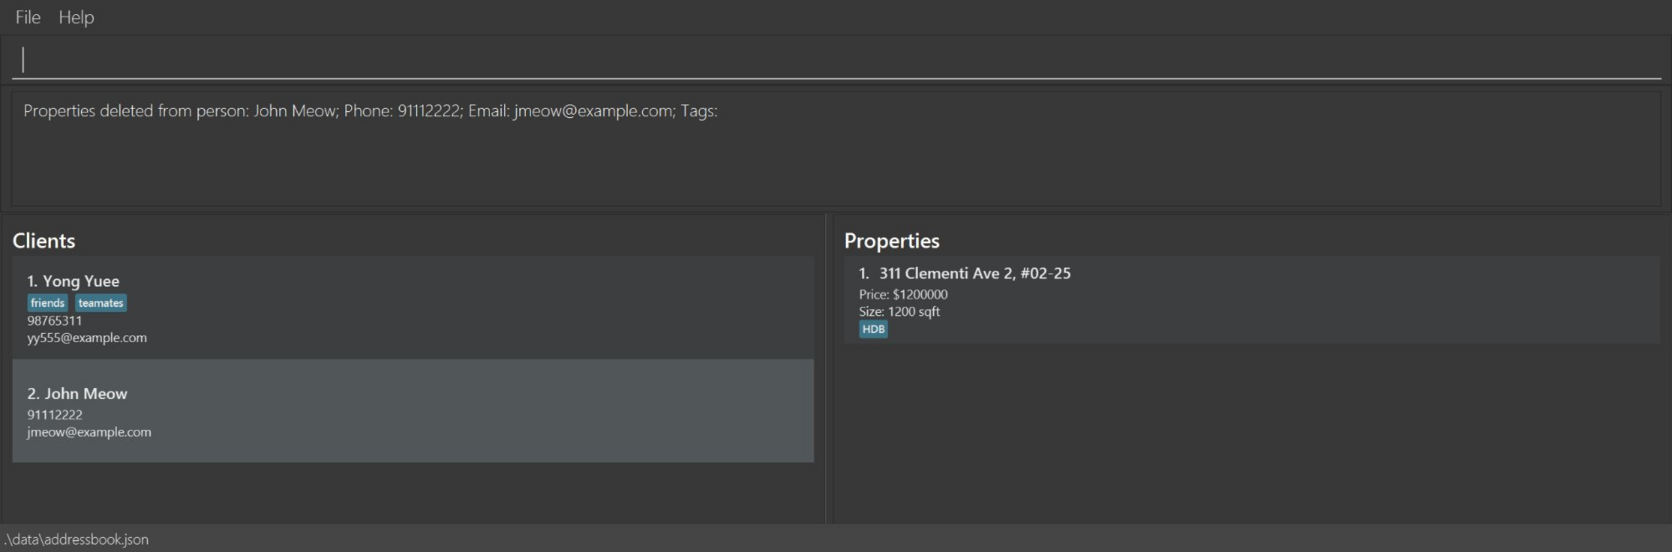This screenshot has height=552, width=1672.
Task: Click the command input text field
Action: tap(835, 60)
